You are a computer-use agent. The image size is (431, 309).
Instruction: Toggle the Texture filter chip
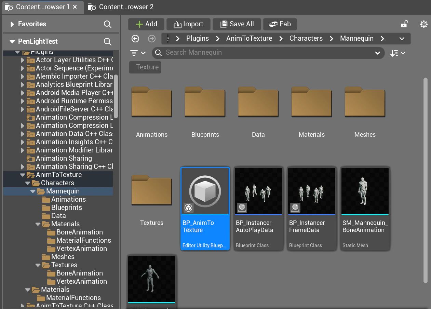pos(145,67)
